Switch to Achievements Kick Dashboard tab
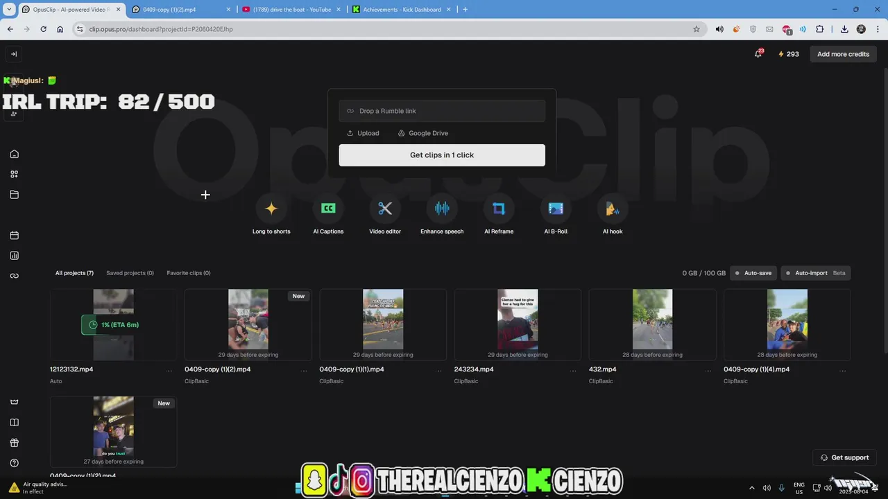This screenshot has height=499, width=888. tap(402, 10)
